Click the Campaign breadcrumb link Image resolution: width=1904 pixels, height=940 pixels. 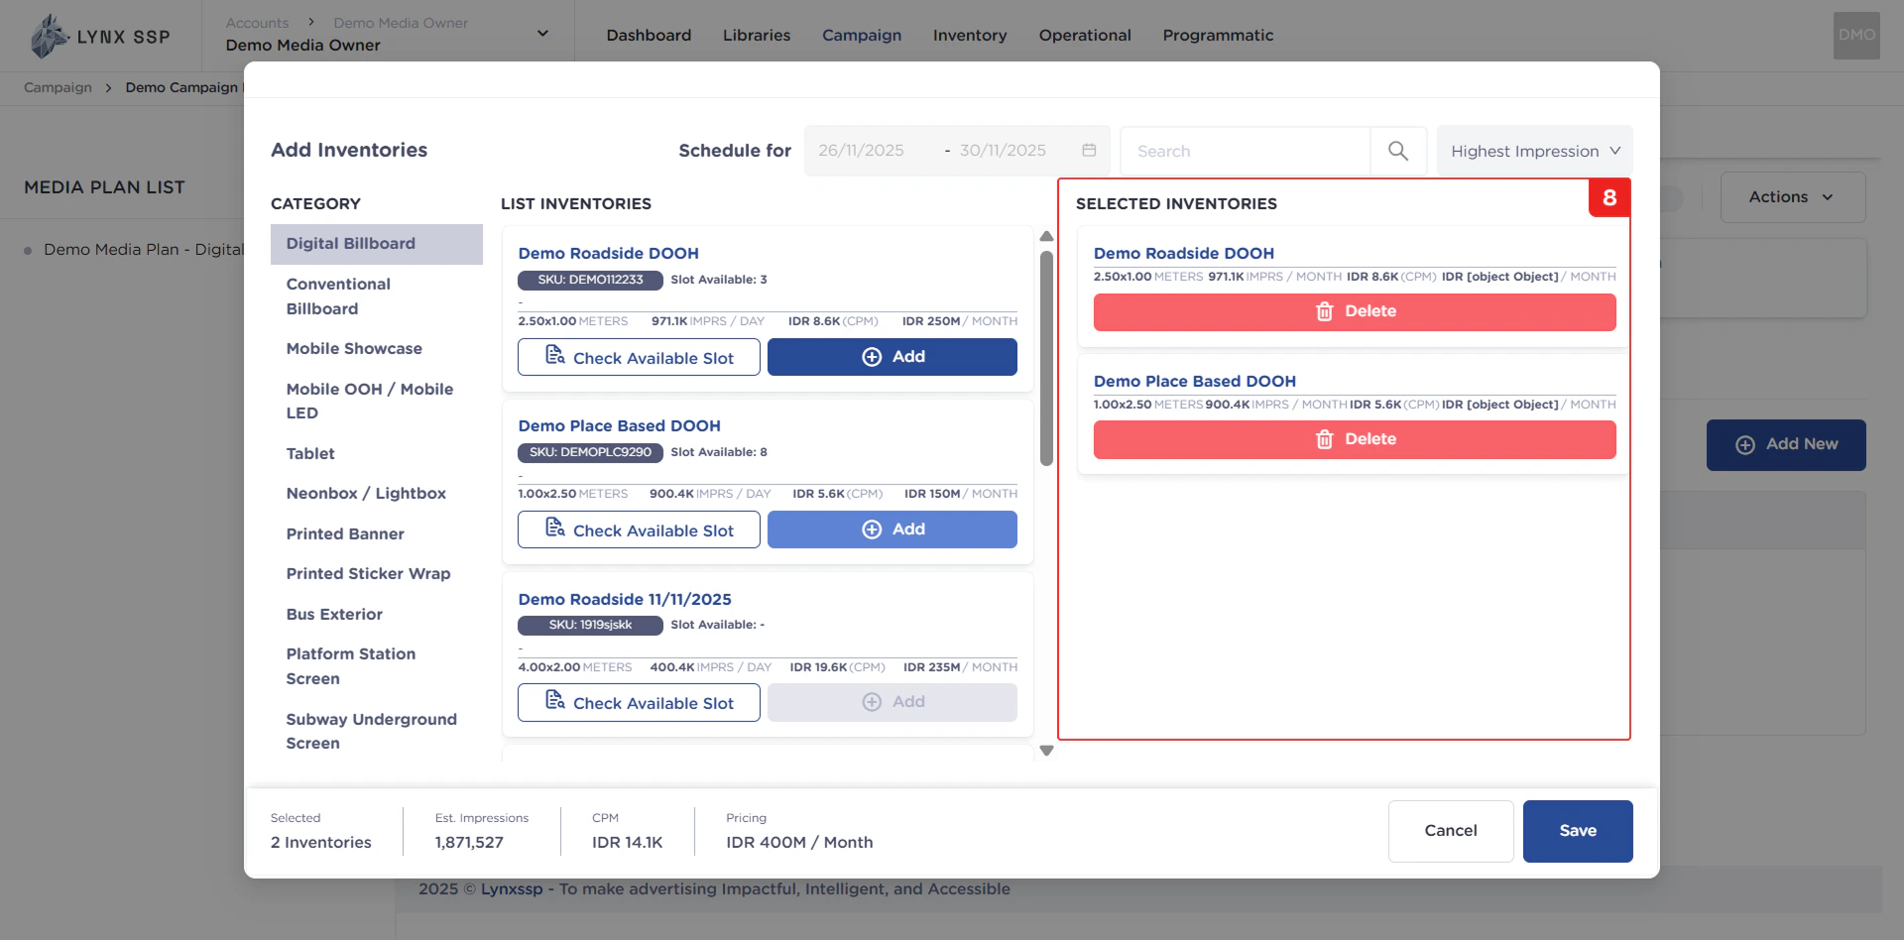[x=58, y=87]
